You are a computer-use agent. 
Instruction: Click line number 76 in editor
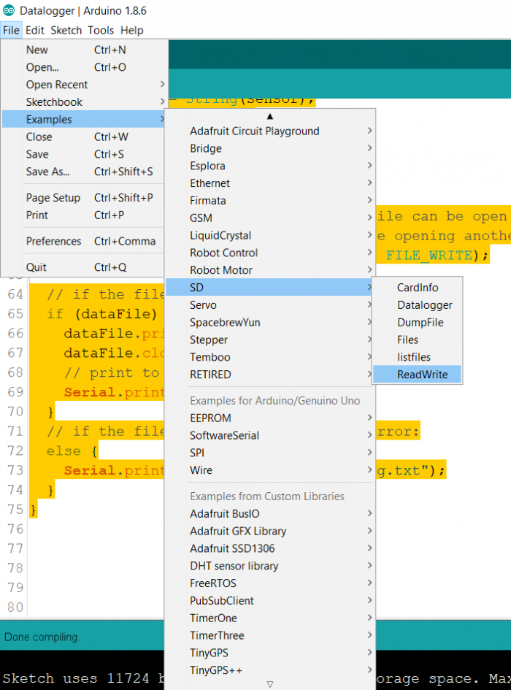click(x=15, y=529)
